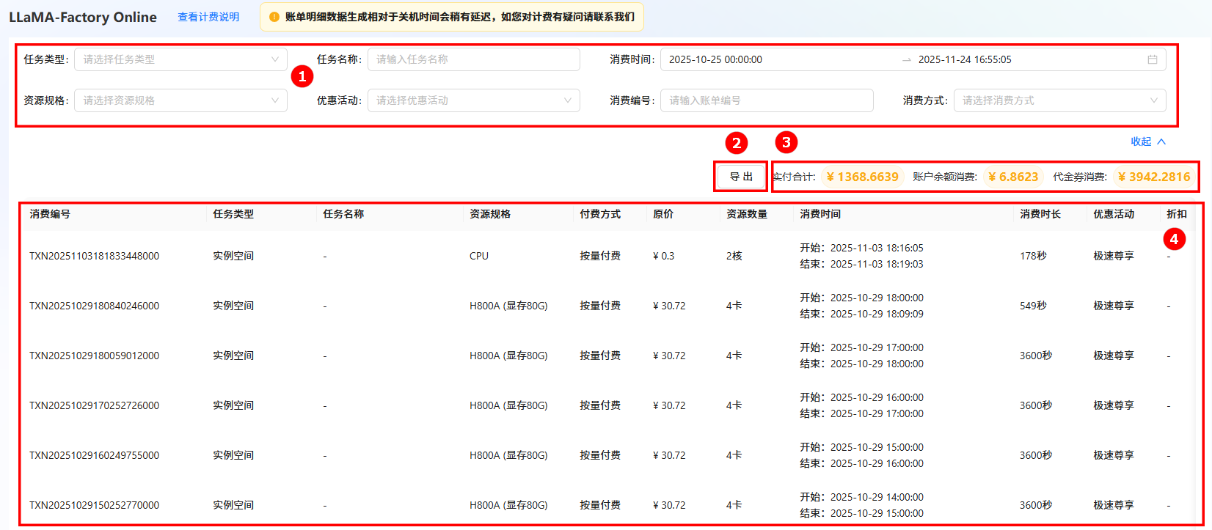Click the 178秒 duration cell
1212x530 pixels.
[1033, 256]
